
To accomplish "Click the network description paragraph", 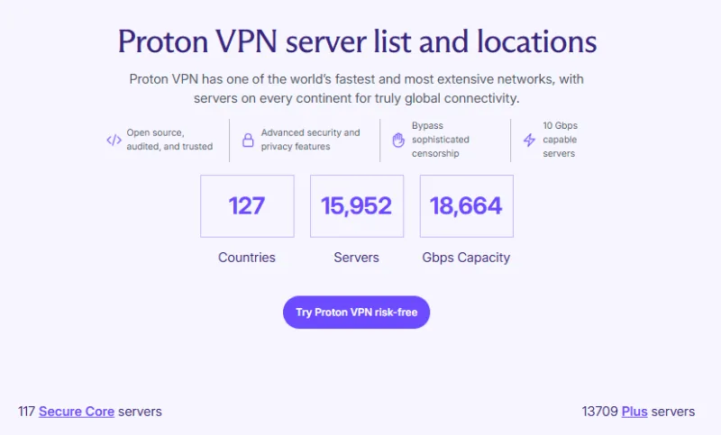I will click(358, 88).
